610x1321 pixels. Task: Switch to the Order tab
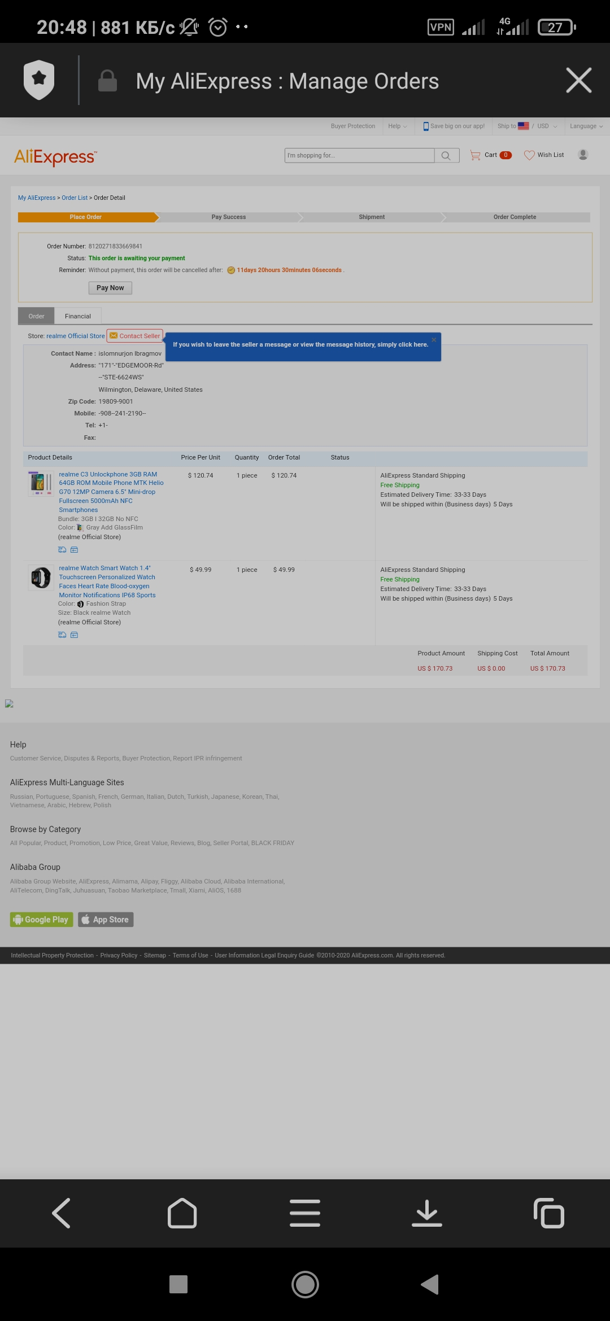pos(36,316)
